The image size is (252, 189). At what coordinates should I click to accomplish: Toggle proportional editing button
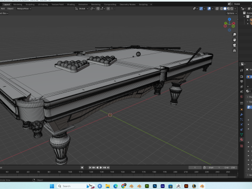[x=108, y=8]
